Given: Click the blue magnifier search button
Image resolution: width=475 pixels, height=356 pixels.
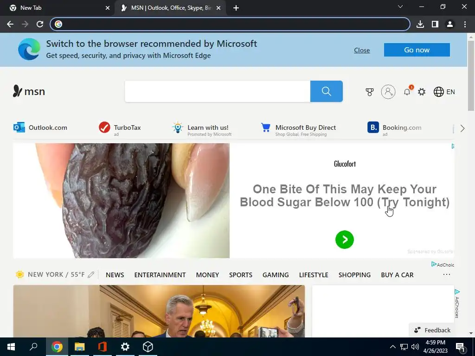Looking at the screenshot, I should click(x=326, y=91).
